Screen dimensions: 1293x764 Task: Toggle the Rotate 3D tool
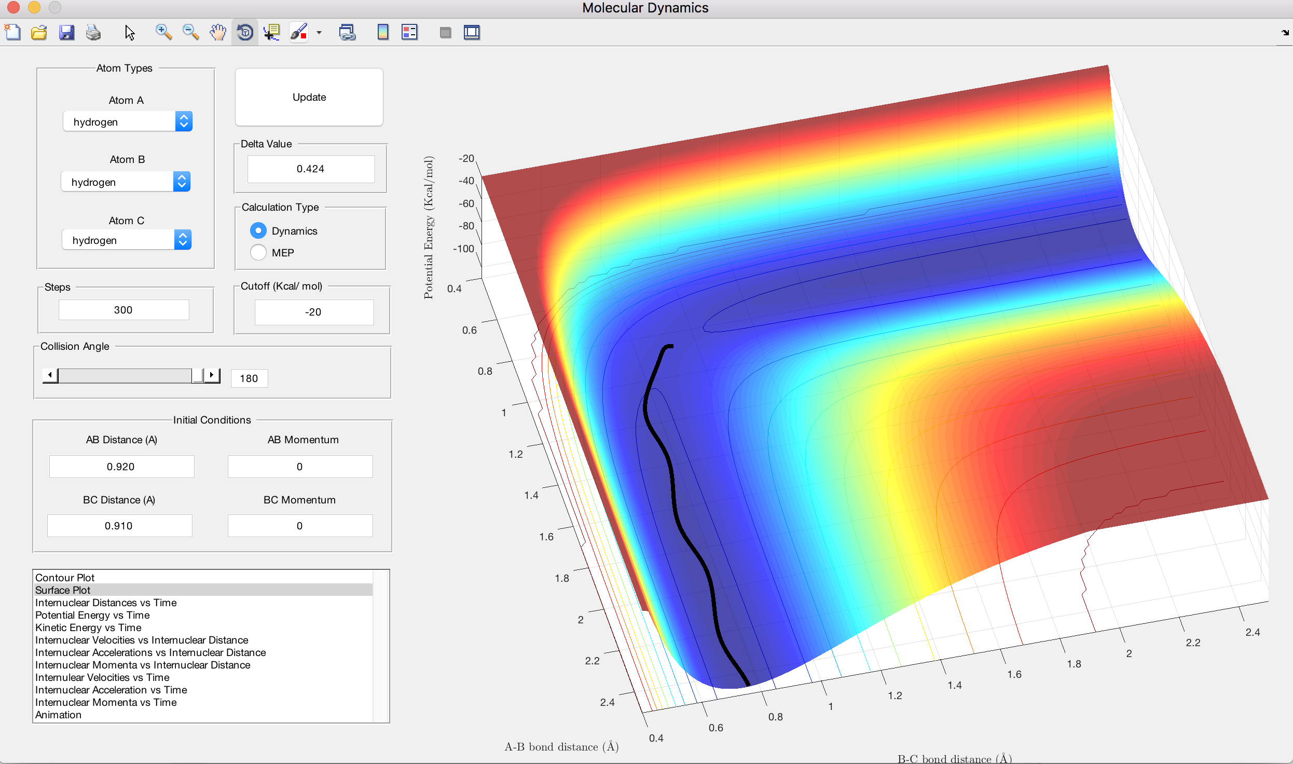tap(245, 33)
